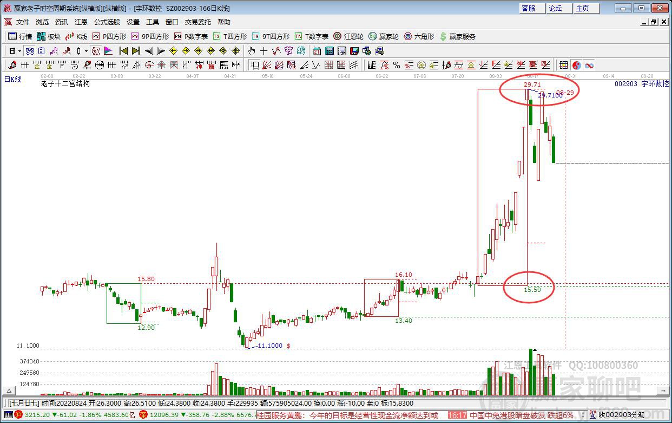The width and height of the screenshot is (672, 423).
Task: Open the calculator icon
Action: [329, 51]
